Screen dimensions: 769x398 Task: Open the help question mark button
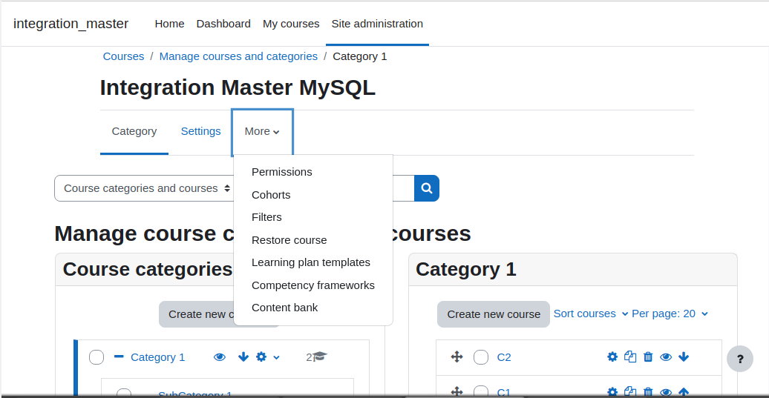tap(739, 359)
